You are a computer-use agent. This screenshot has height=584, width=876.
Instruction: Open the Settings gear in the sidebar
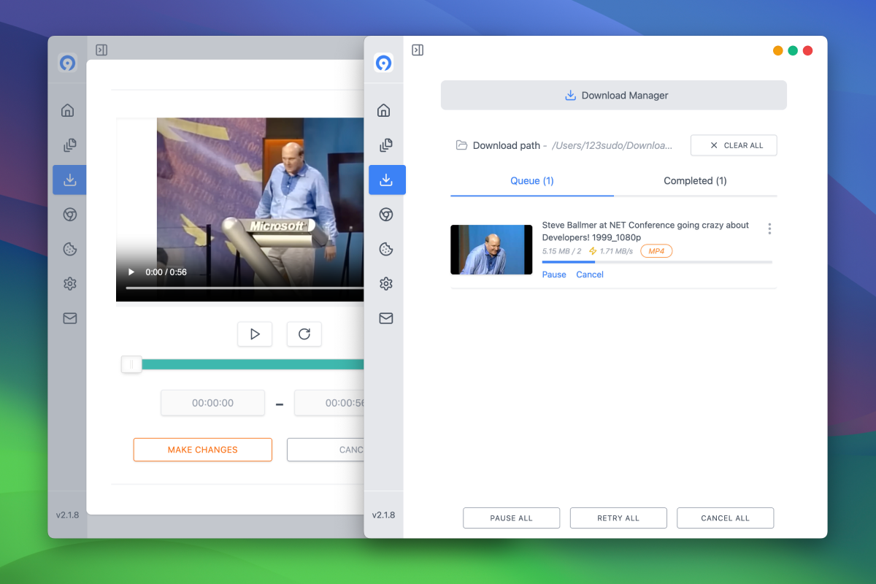385,283
